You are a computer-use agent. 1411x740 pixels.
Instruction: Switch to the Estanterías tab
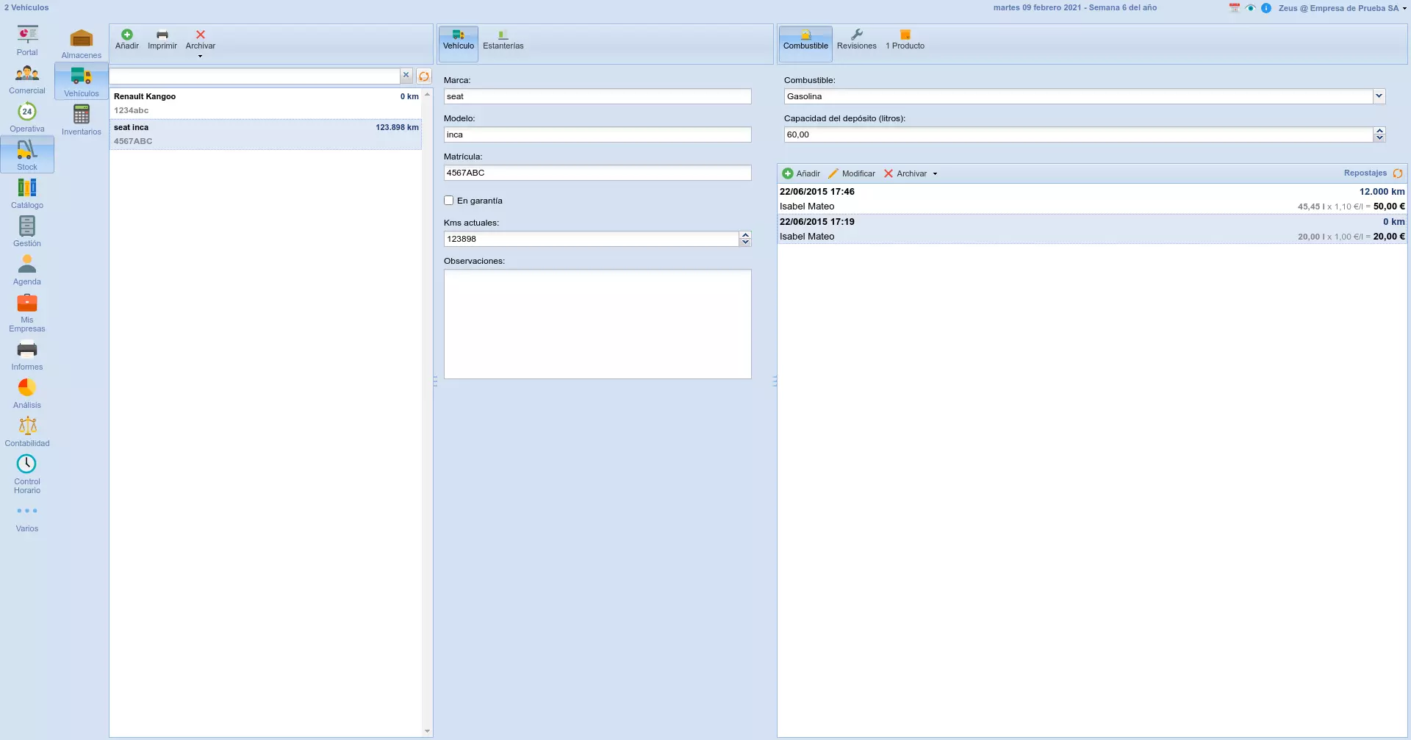click(503, 39)
